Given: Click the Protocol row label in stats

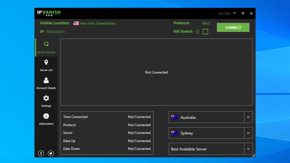Looking at the screenshot, I should (69, 125).
